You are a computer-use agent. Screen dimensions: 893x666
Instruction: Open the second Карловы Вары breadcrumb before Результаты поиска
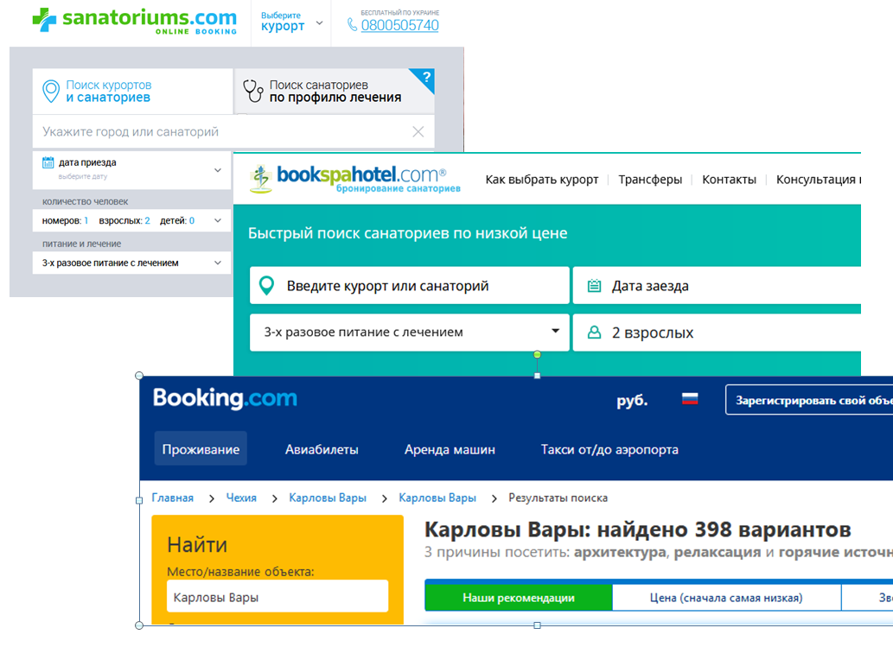pos(437,498)
